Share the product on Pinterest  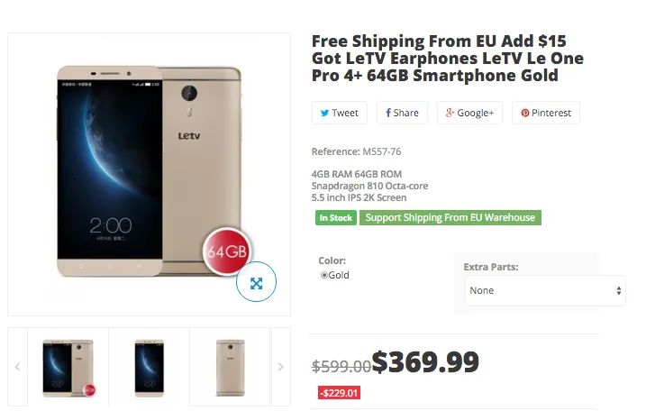[x=546, y=113]
